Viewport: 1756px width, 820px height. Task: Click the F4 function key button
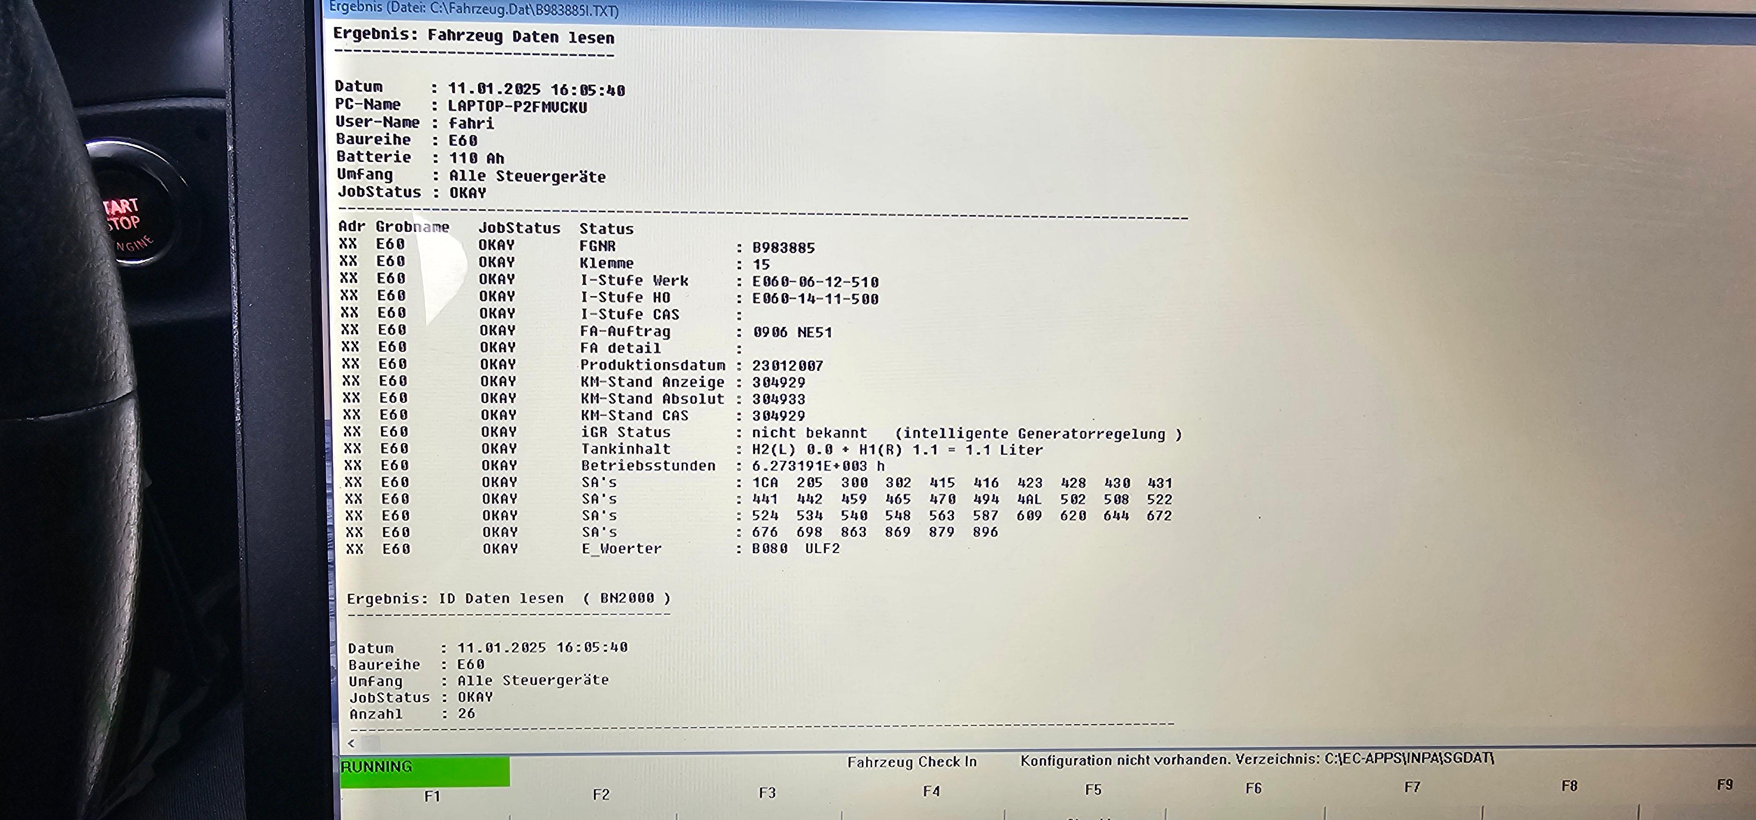tap(931, 791)
